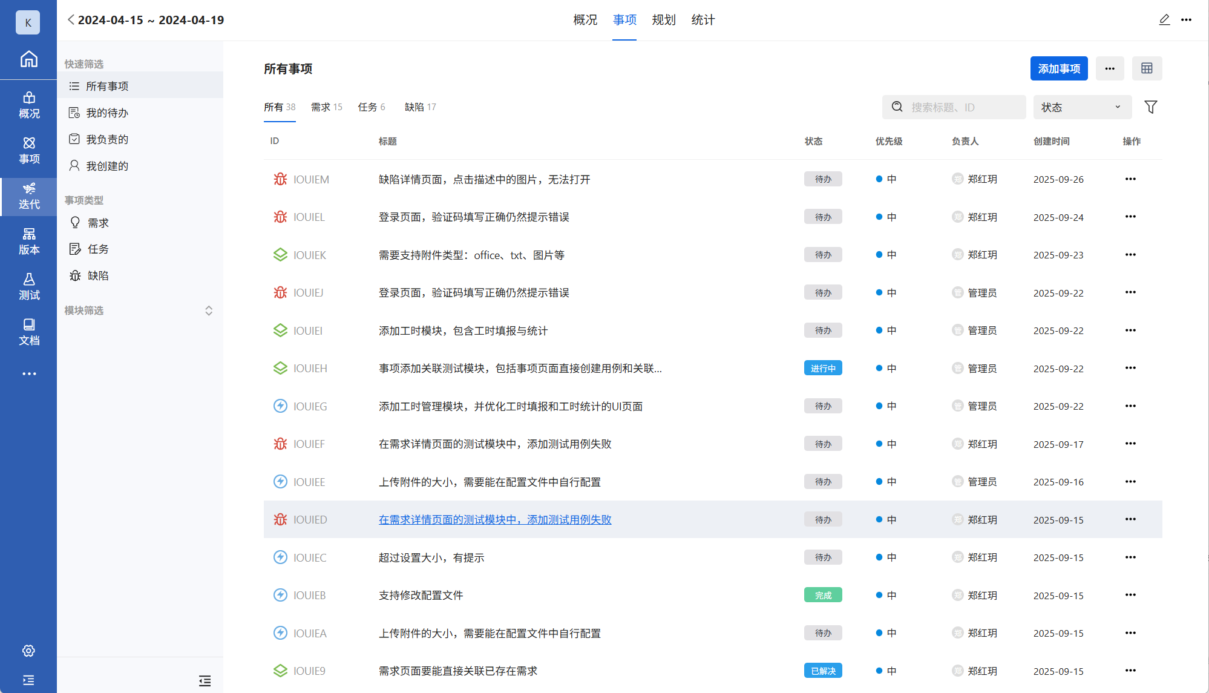Go back using iteration date arrow
Screen dimensions: 1209x693
pyautogui.click(x=71, y=20)
